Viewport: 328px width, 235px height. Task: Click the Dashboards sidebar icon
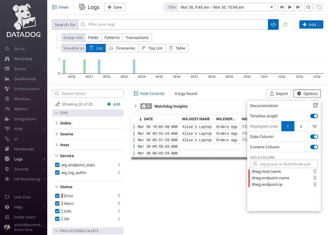click(x=7, y=79)
